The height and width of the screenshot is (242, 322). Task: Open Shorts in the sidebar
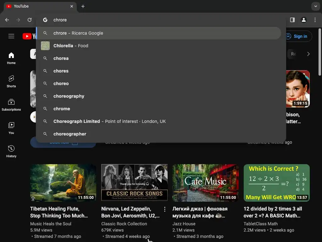(11, 82)
